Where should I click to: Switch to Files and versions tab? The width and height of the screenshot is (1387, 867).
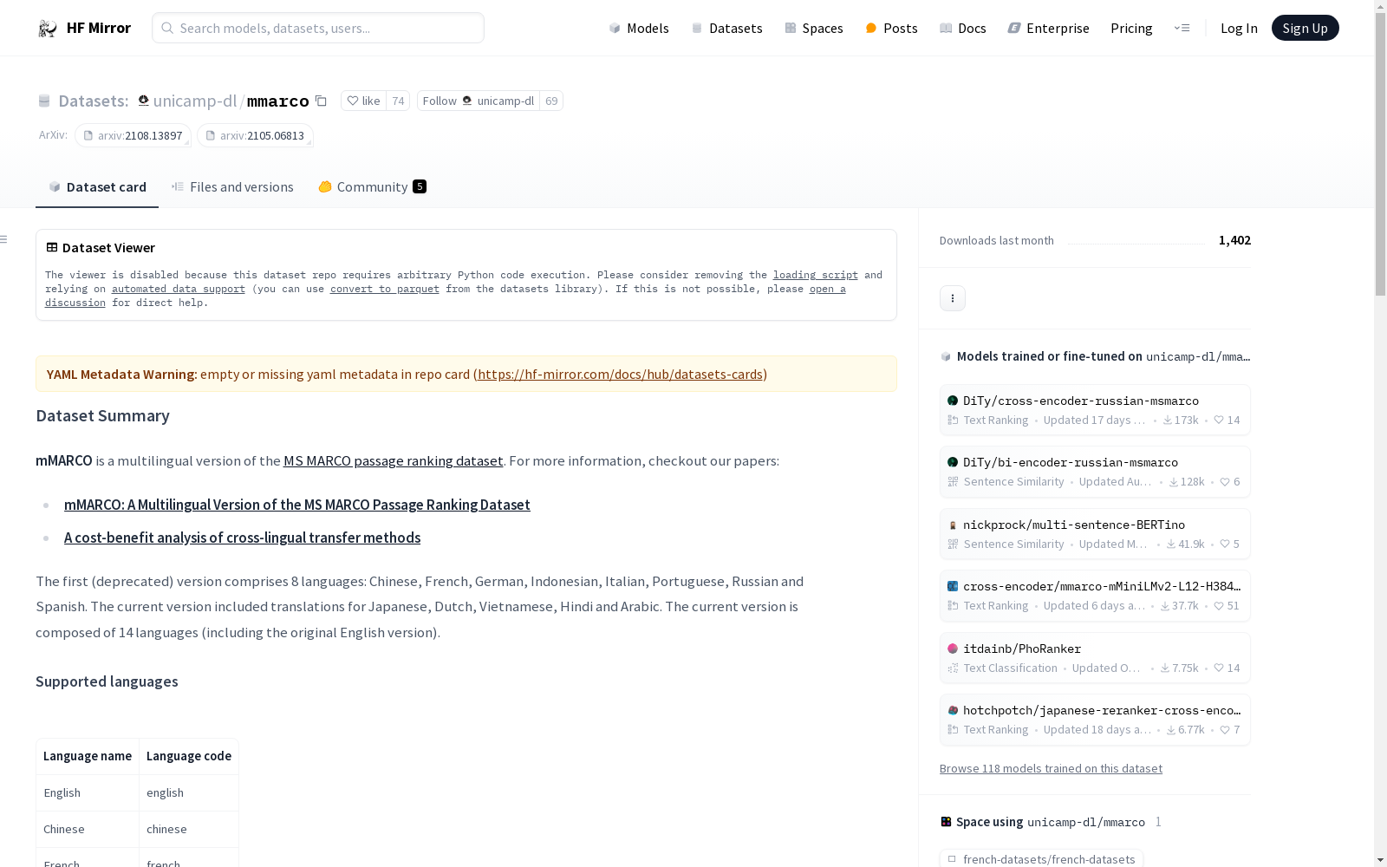pos(232,186)
